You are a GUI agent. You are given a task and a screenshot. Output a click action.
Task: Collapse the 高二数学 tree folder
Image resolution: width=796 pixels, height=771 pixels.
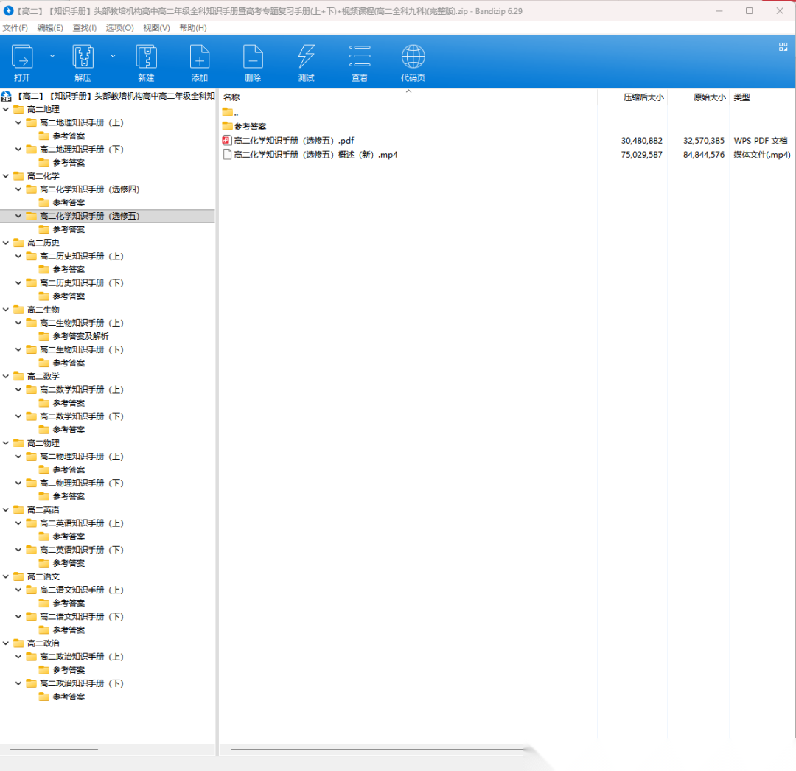pos(6,377)
